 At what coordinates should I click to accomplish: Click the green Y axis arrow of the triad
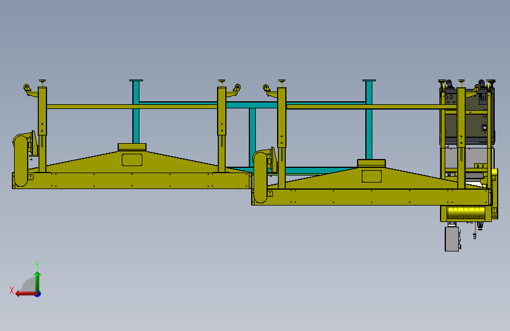[38, 282]
